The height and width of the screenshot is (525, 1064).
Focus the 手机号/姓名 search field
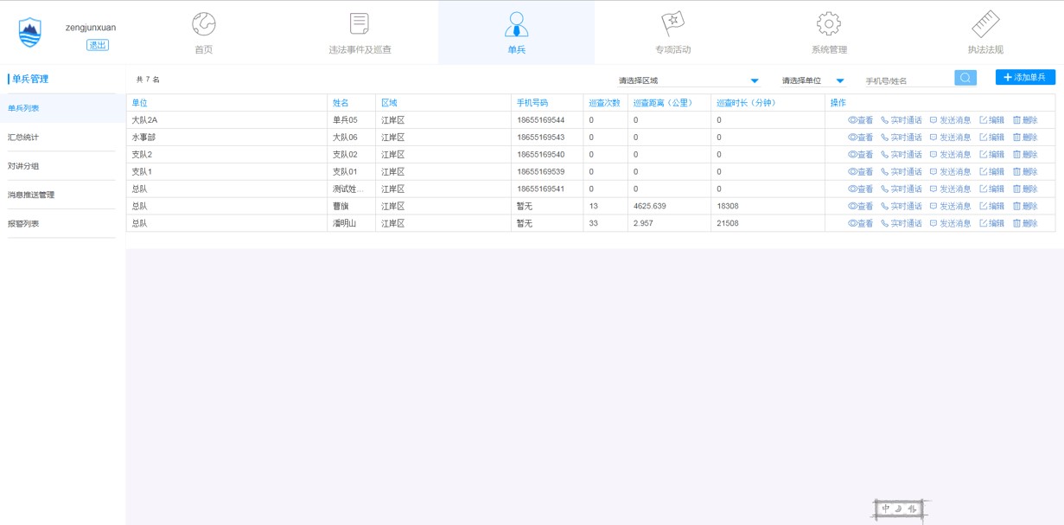(908, 81)
